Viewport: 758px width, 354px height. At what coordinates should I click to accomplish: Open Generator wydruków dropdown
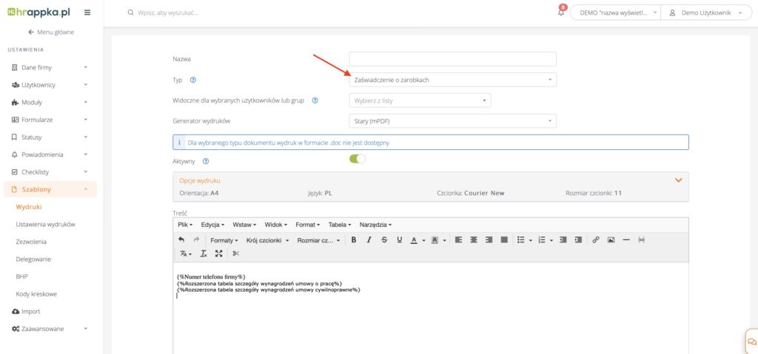coord(452,120)
